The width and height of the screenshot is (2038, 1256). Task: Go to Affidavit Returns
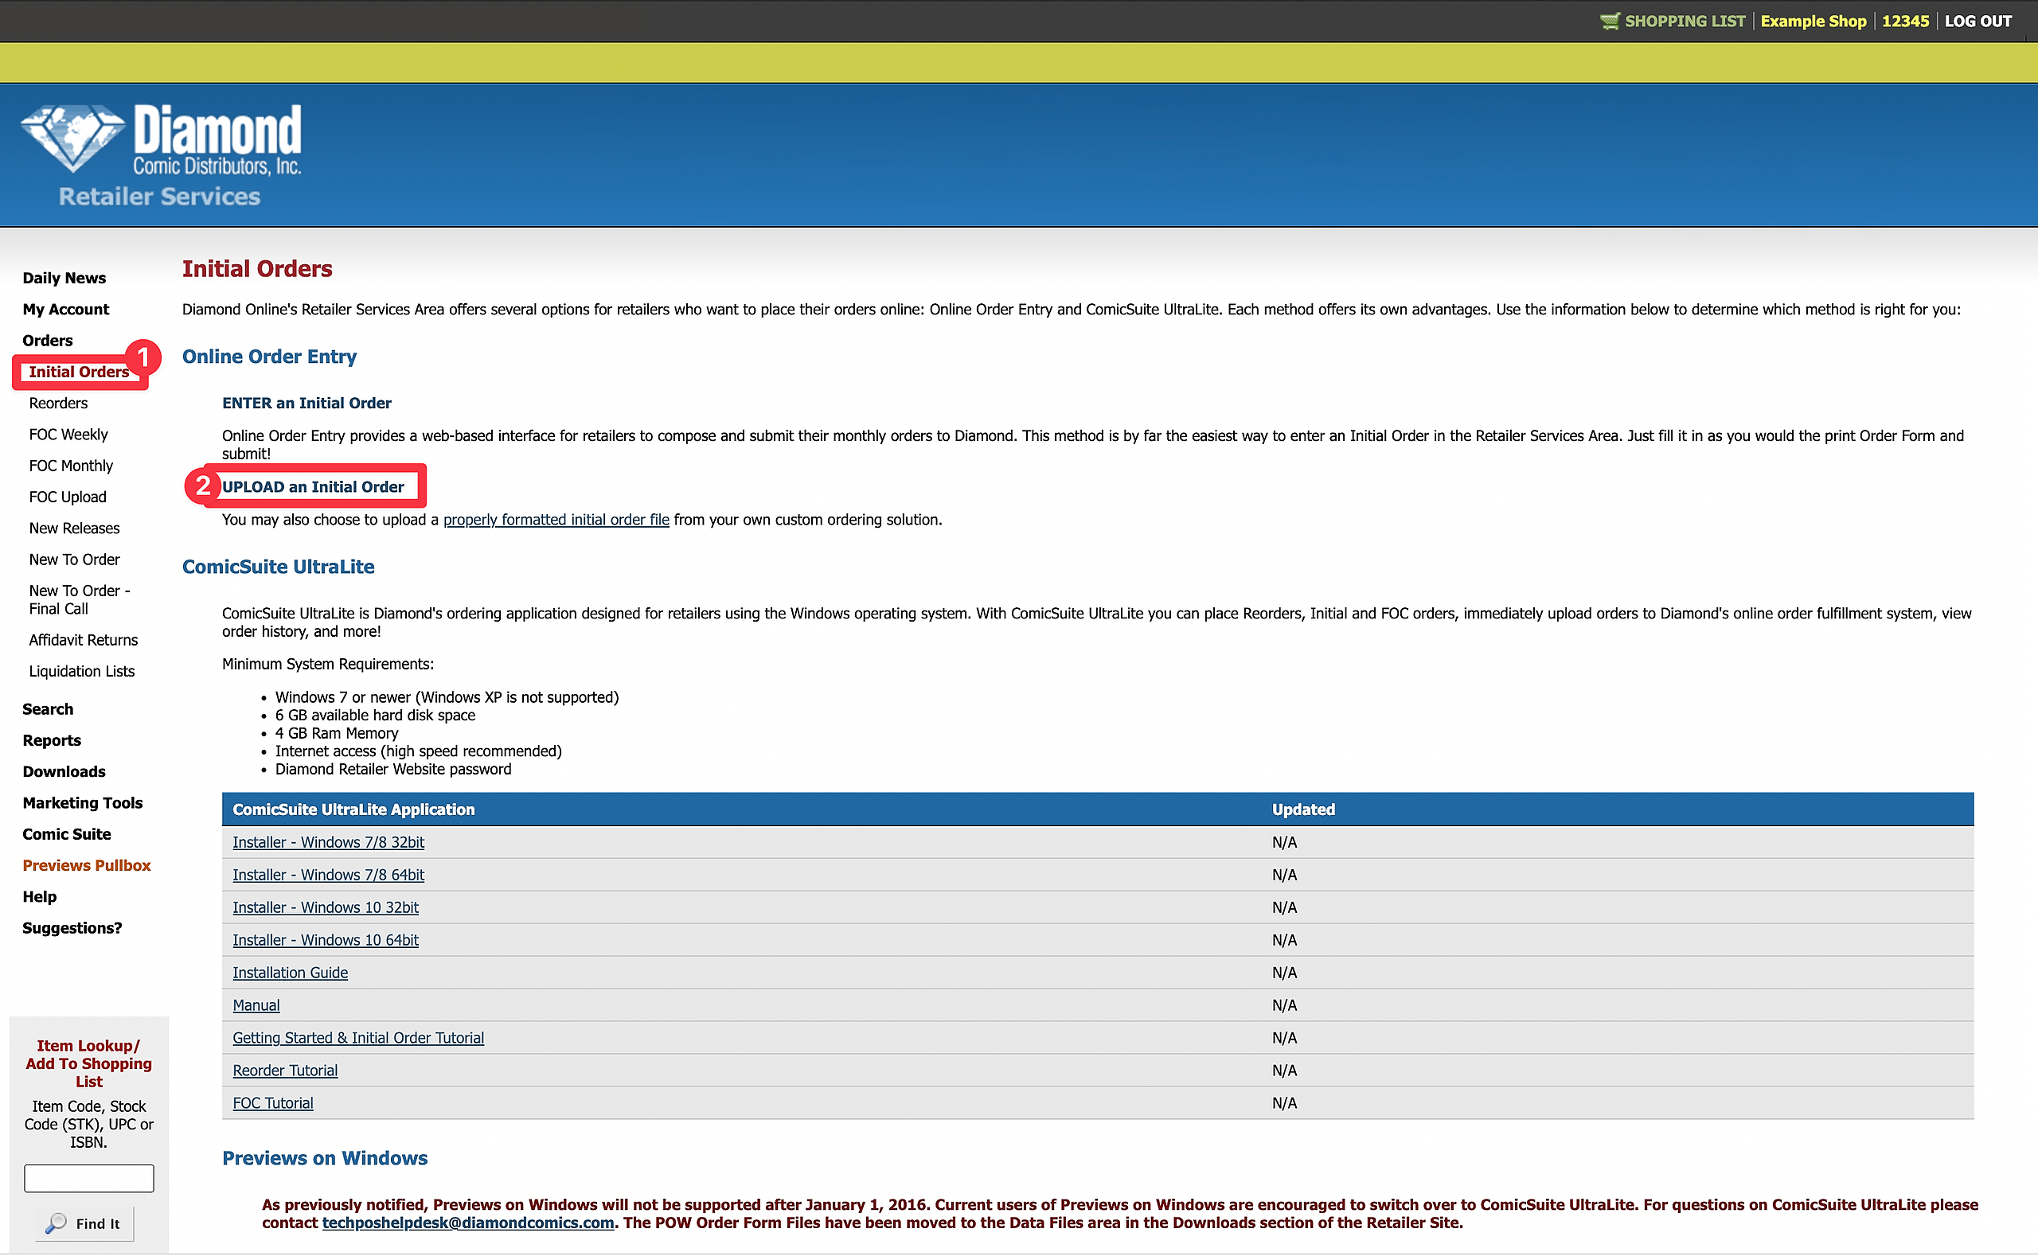83,640
